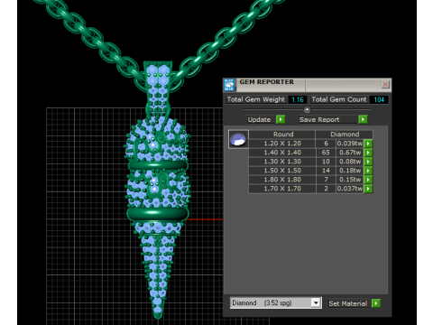The height and width of the screenshot is (325, 433).
Task: Click green arrow on the 1.50 X 1.50 row
Action: [x=368, y=171]
